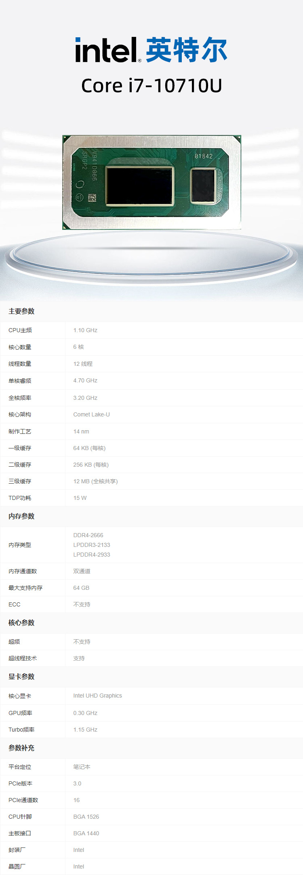Image resolution: width=303 pixels, height=875 pixels.
Task: Click the 笔记本 platform value
Action: tap(82, 767)
